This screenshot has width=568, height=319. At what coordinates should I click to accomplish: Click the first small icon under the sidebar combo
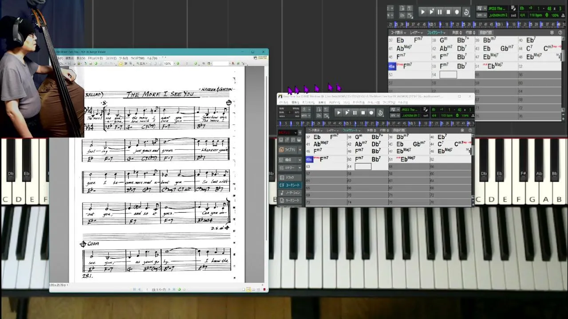(x=281, y=140)
